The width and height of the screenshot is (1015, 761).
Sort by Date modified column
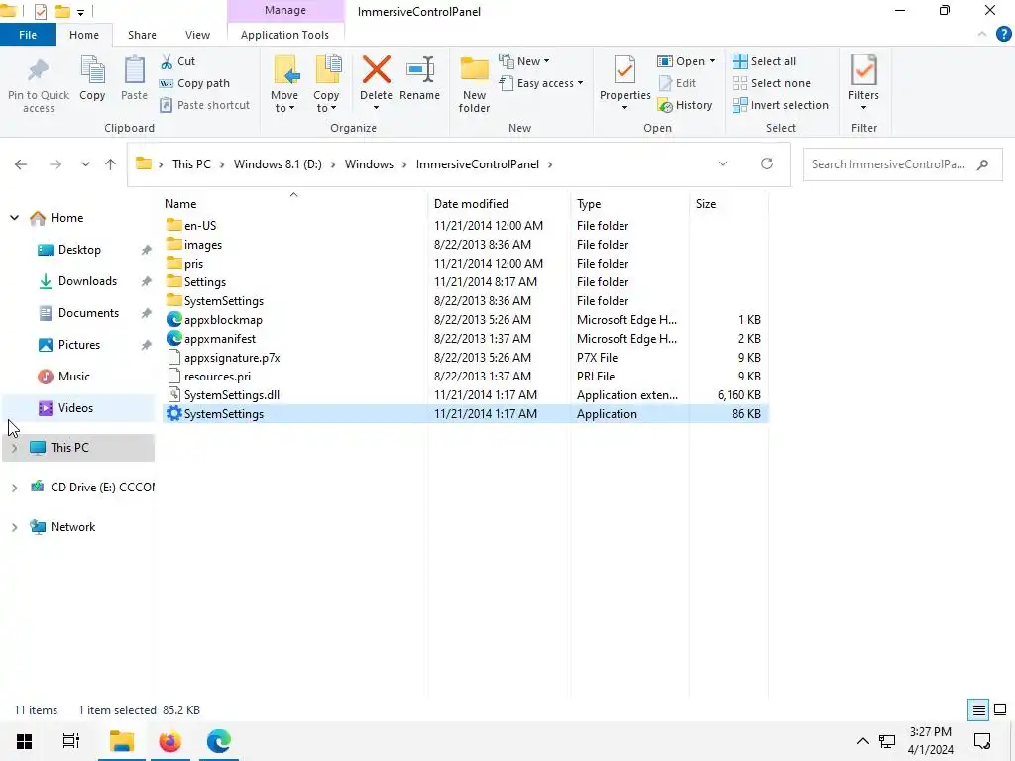click(x=471, y=204)
